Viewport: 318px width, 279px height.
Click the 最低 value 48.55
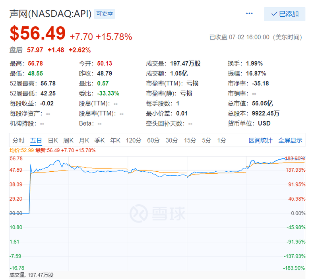35,74
